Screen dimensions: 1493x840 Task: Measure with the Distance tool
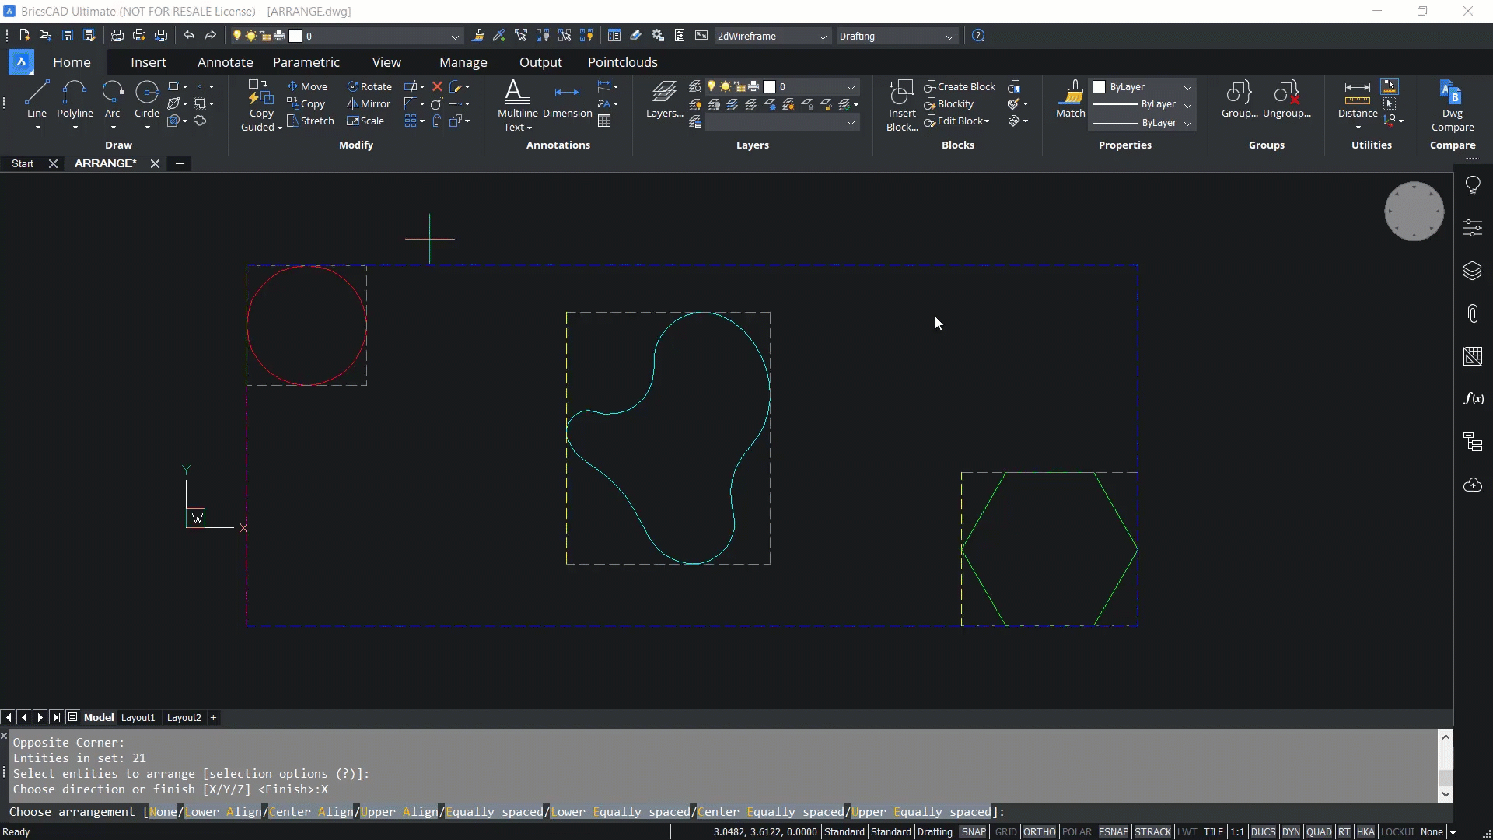(x=1358, y=100)
